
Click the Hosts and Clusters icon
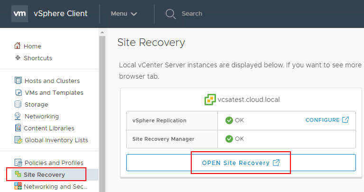(18, 81)
